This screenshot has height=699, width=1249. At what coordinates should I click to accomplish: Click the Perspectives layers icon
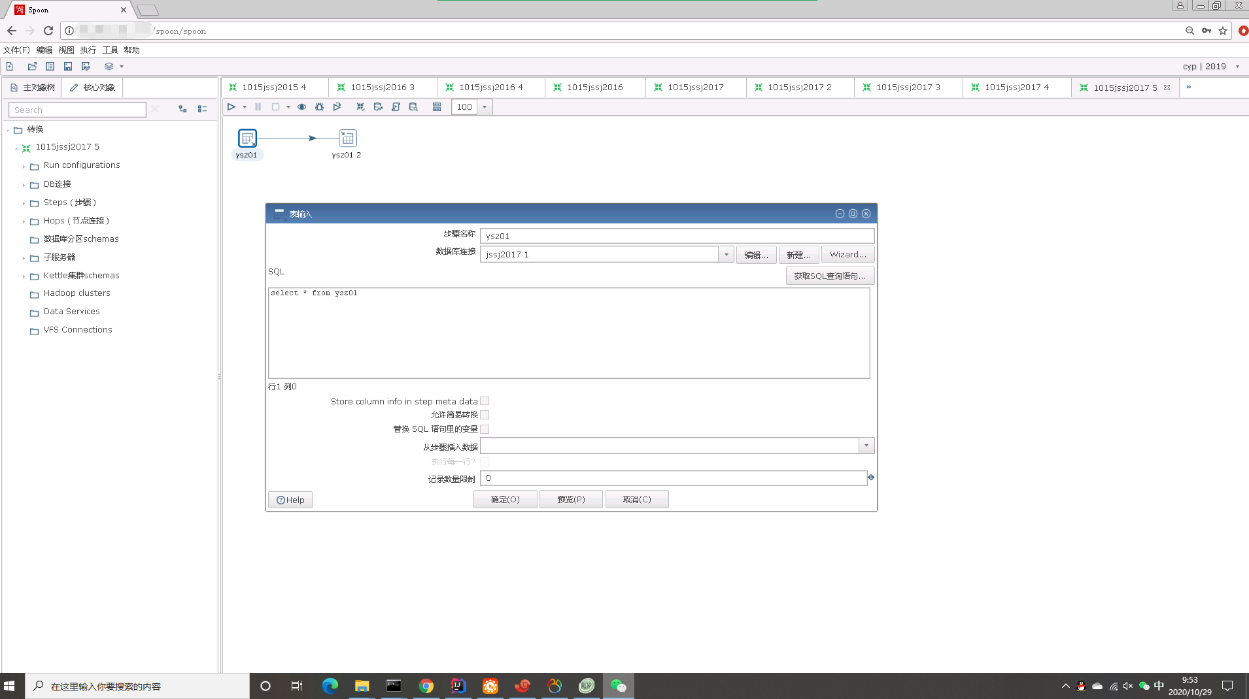109,67
